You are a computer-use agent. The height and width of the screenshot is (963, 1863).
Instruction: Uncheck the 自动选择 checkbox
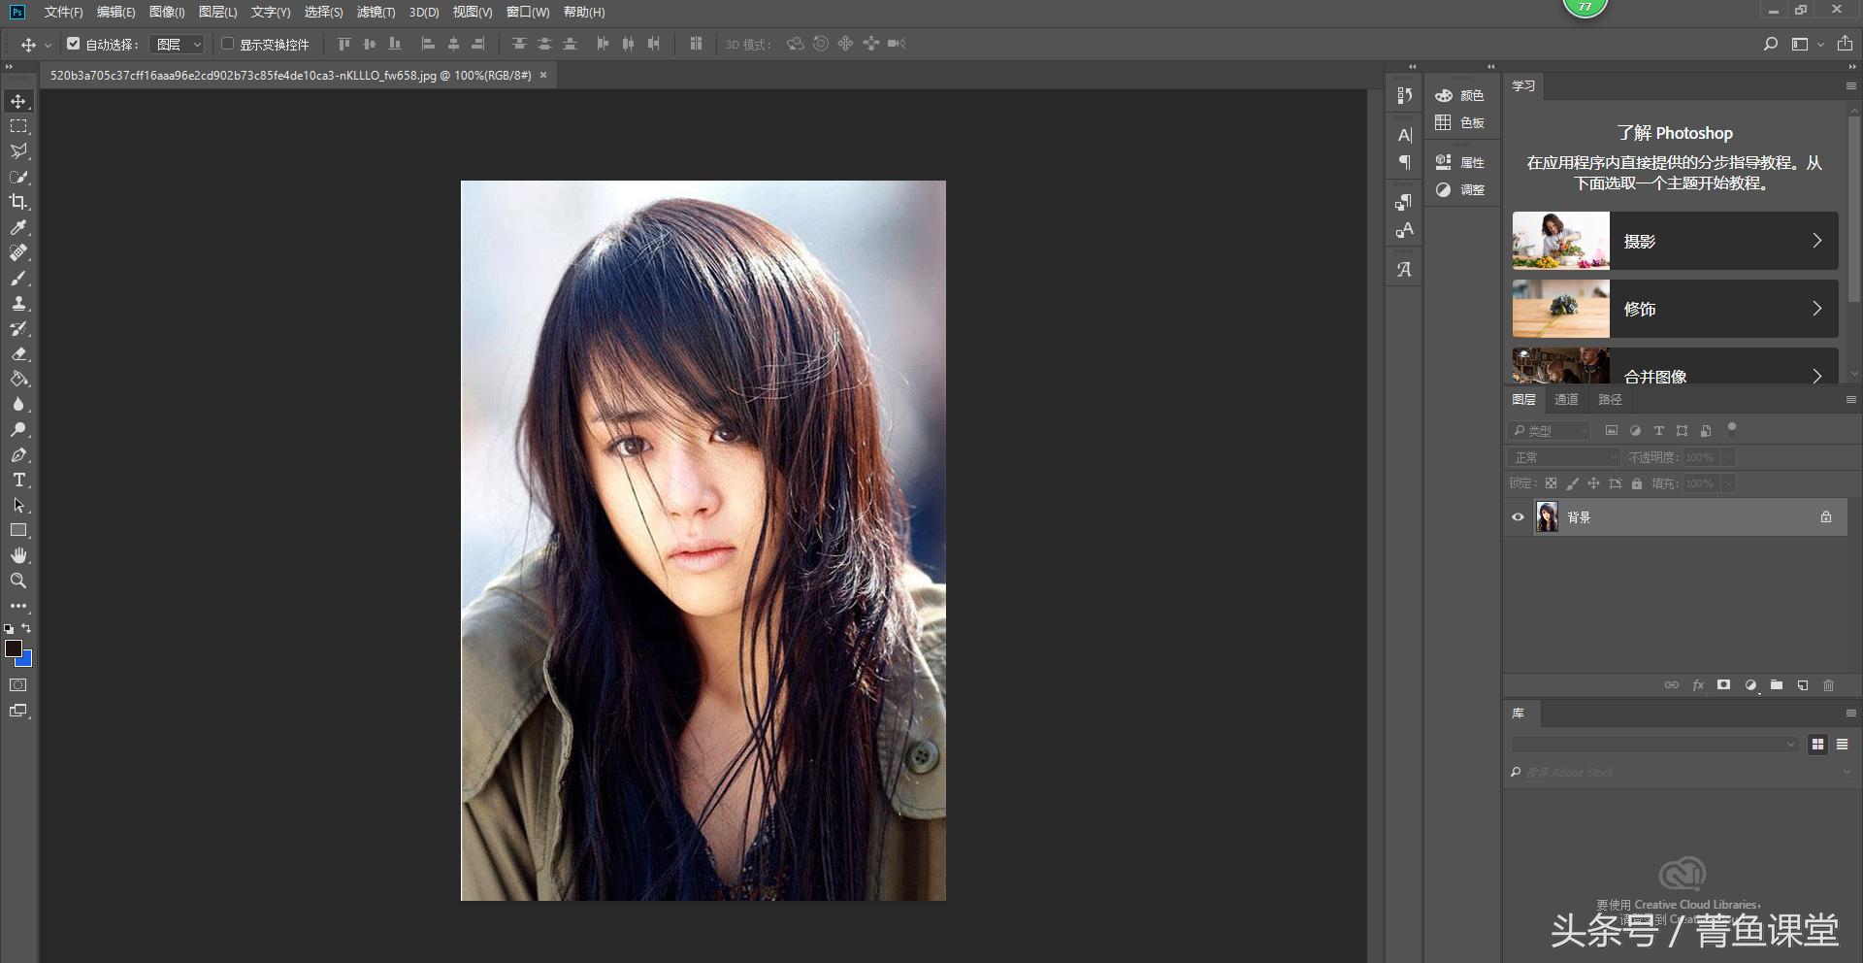(74, 44)
